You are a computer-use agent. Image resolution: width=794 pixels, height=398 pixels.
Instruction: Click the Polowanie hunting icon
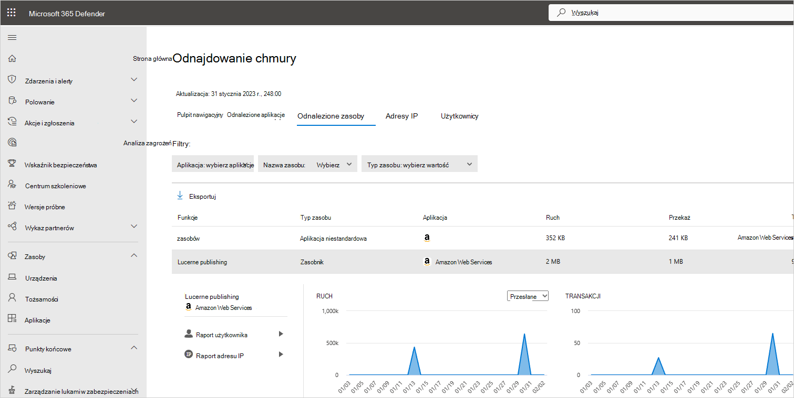(12, 101)
